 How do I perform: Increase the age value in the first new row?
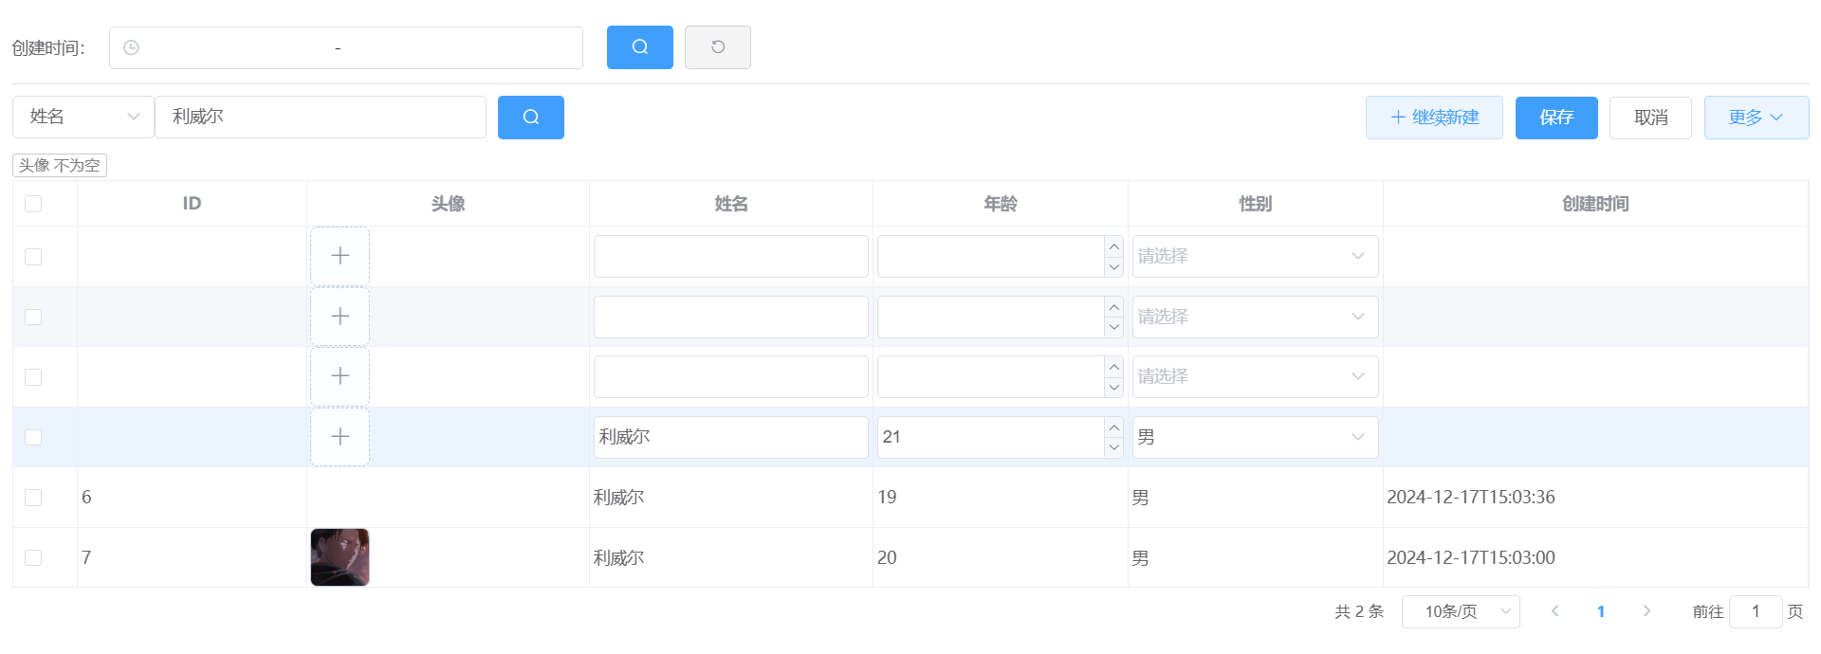coord(1114,246)
